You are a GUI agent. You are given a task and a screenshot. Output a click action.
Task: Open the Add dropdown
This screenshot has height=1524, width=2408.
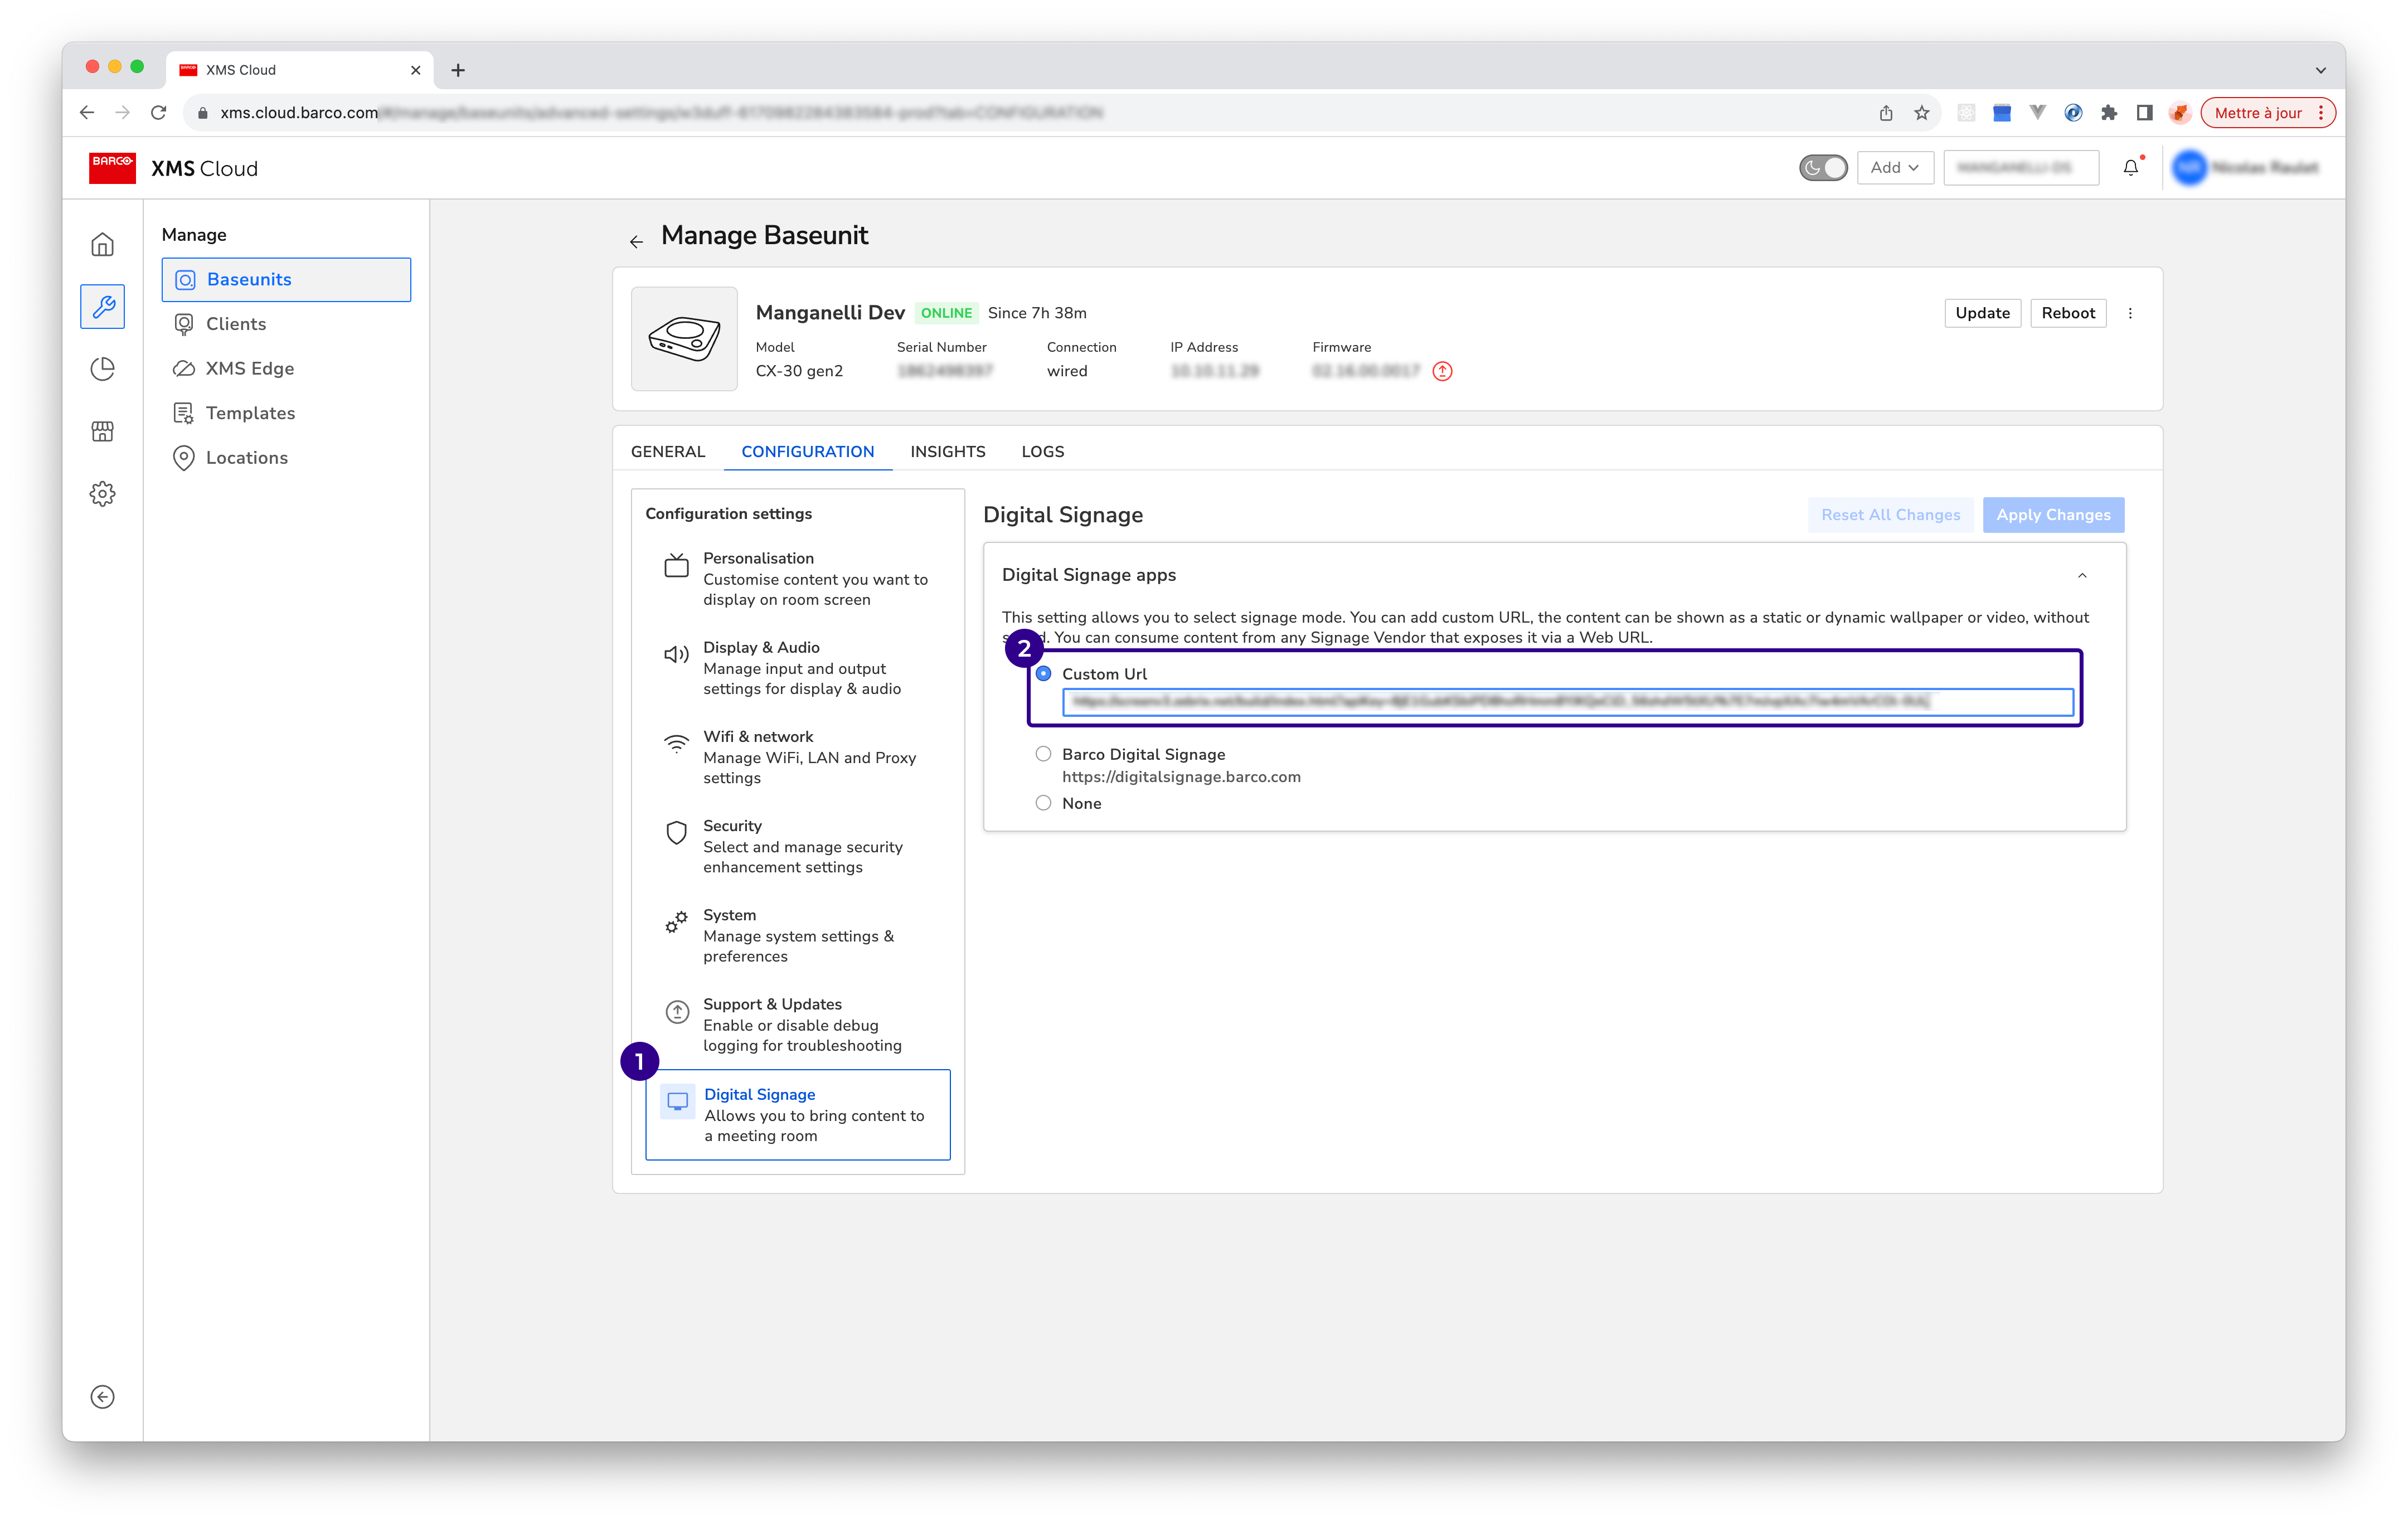1894,168
